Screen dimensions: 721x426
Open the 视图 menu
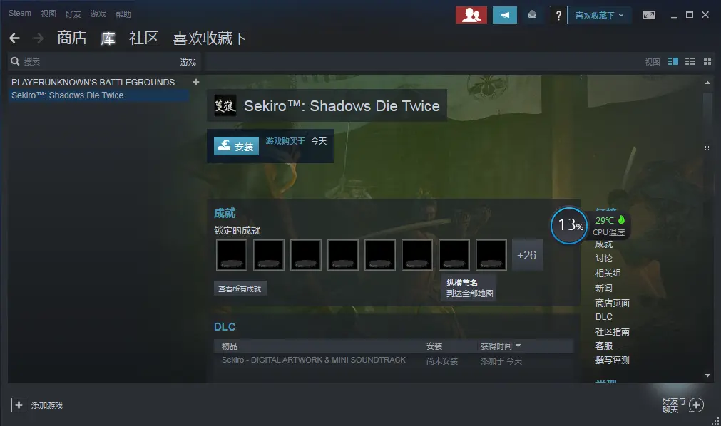click(x=48, y=14)
